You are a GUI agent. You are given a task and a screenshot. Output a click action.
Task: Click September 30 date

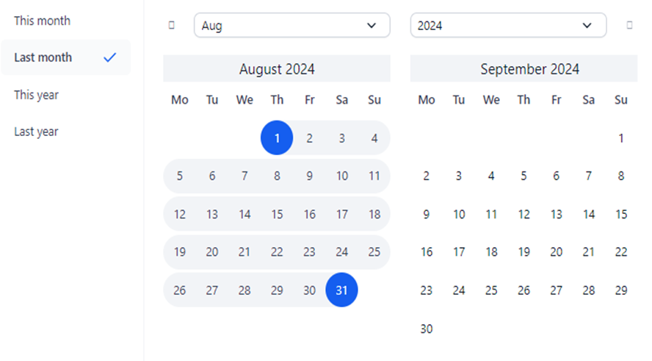point(427,329)
